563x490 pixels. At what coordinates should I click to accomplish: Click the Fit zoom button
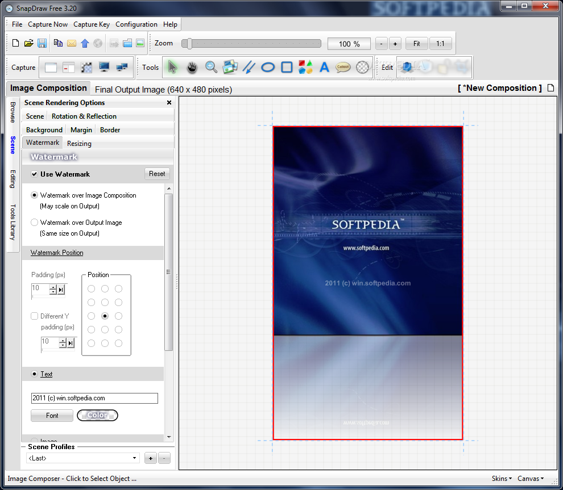click(x=416, y=44)
